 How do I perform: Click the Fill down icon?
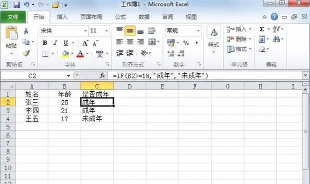coord(261,39)
